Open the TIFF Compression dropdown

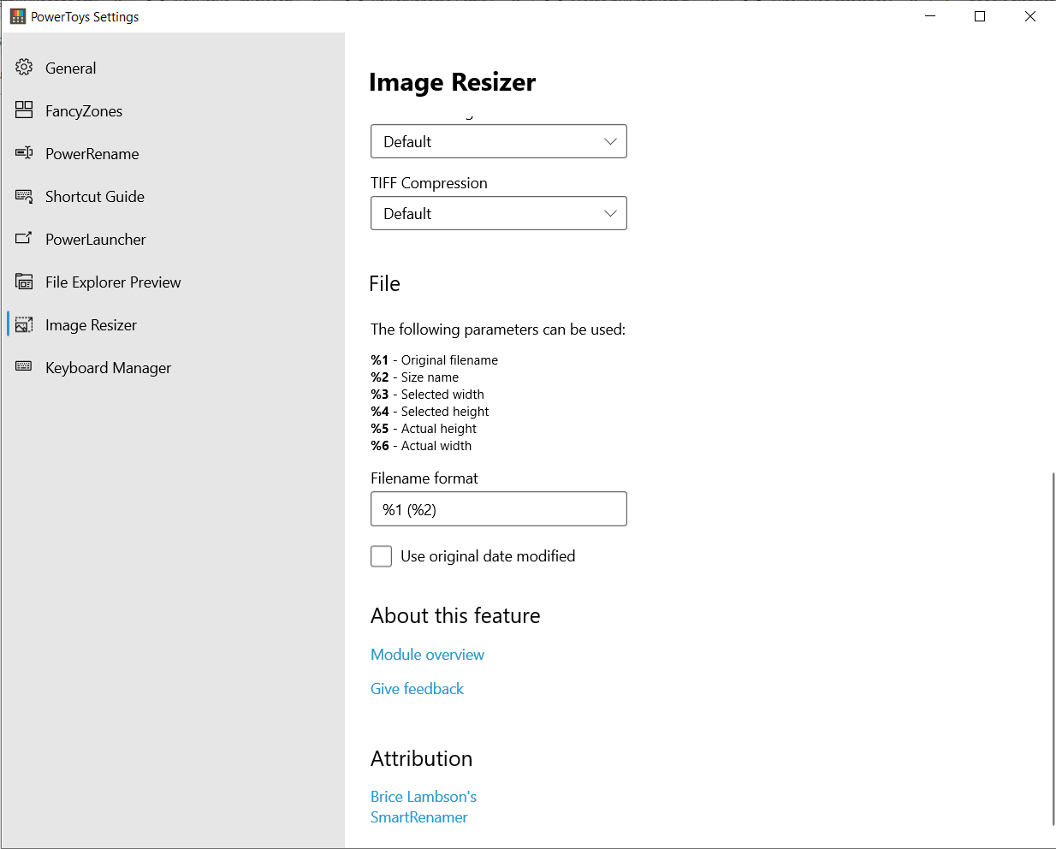click(x=499, y=213)
